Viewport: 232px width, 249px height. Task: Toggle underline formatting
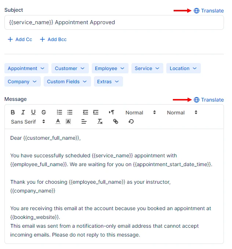pyautogui.click(x=33, y=113)
